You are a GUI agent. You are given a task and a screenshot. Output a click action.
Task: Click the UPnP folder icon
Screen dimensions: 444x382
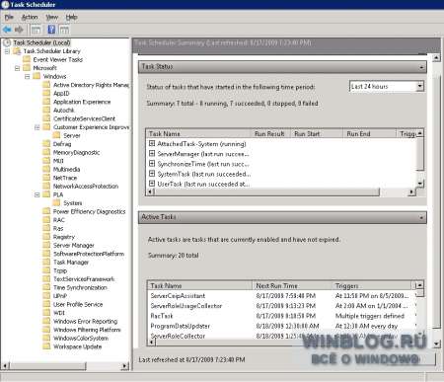(46, 296)
